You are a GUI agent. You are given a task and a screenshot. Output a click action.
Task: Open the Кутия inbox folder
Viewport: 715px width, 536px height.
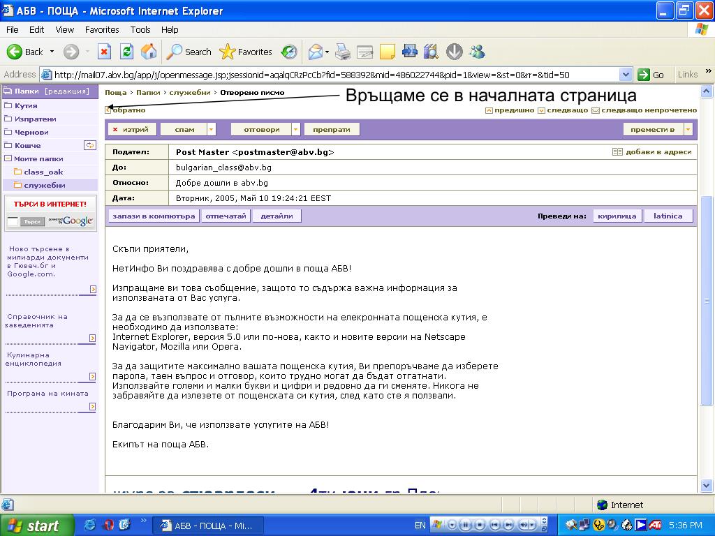(x=26, y=106)
